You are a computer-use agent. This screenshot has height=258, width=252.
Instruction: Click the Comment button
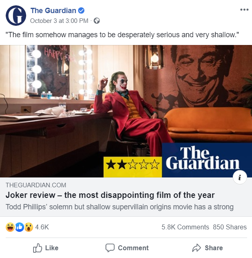[x=127, y=248]
